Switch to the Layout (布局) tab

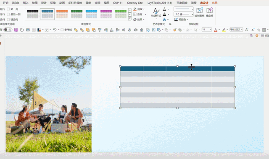[x=215, y=3]
